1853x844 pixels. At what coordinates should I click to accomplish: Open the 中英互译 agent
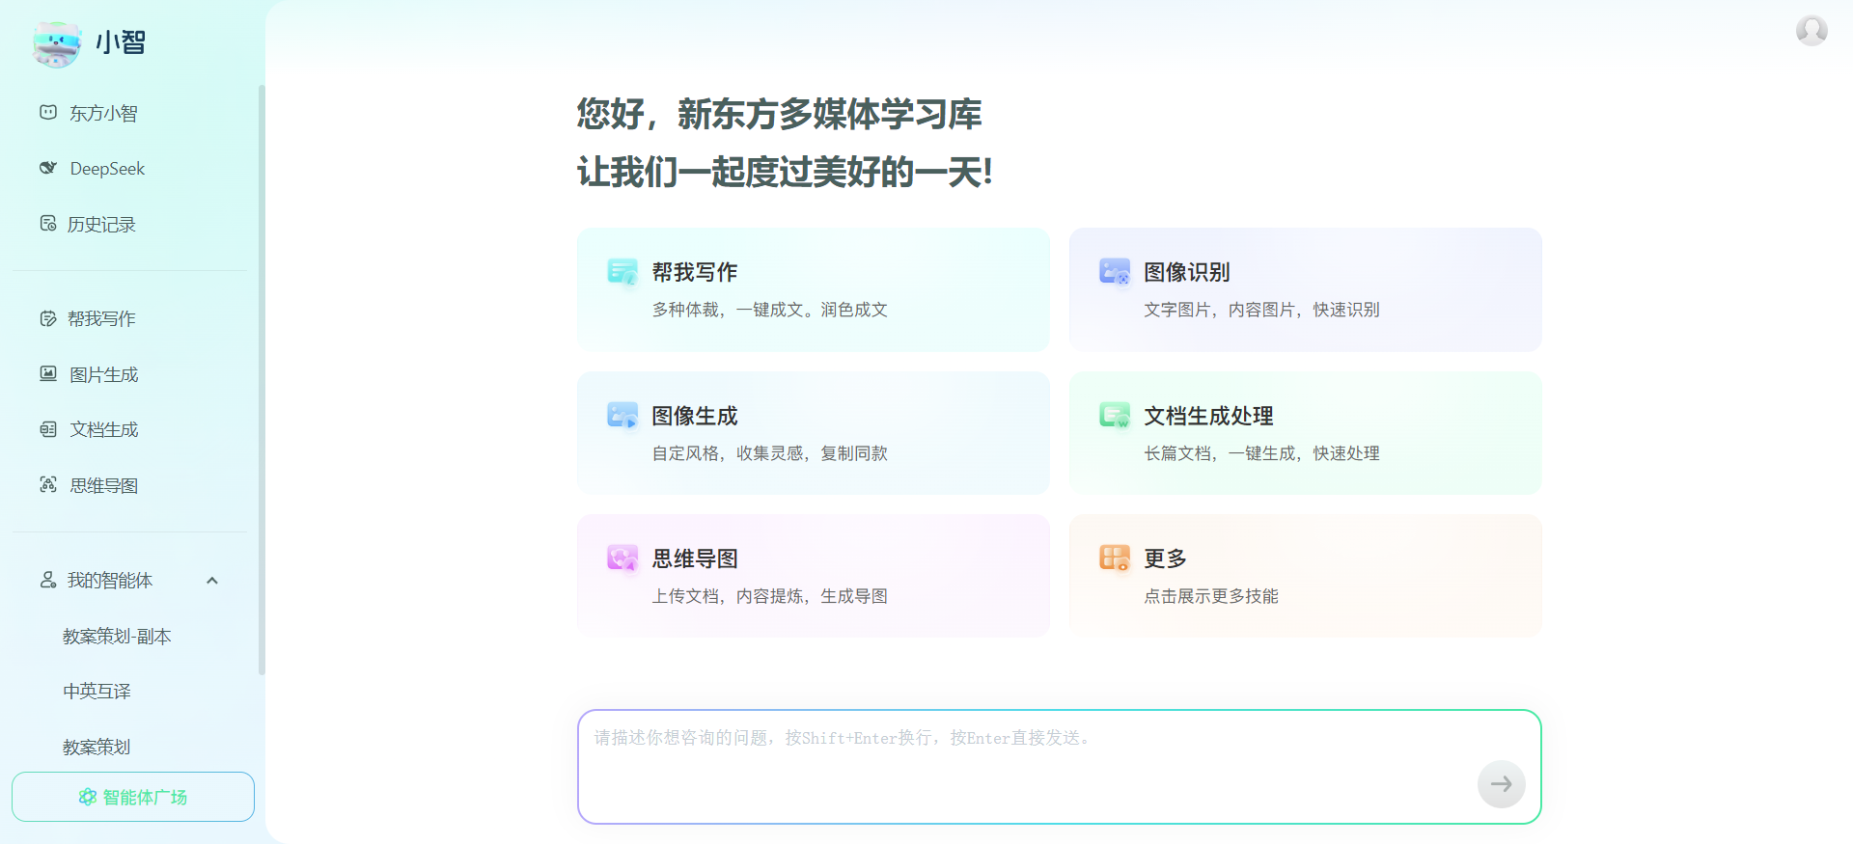97,692
